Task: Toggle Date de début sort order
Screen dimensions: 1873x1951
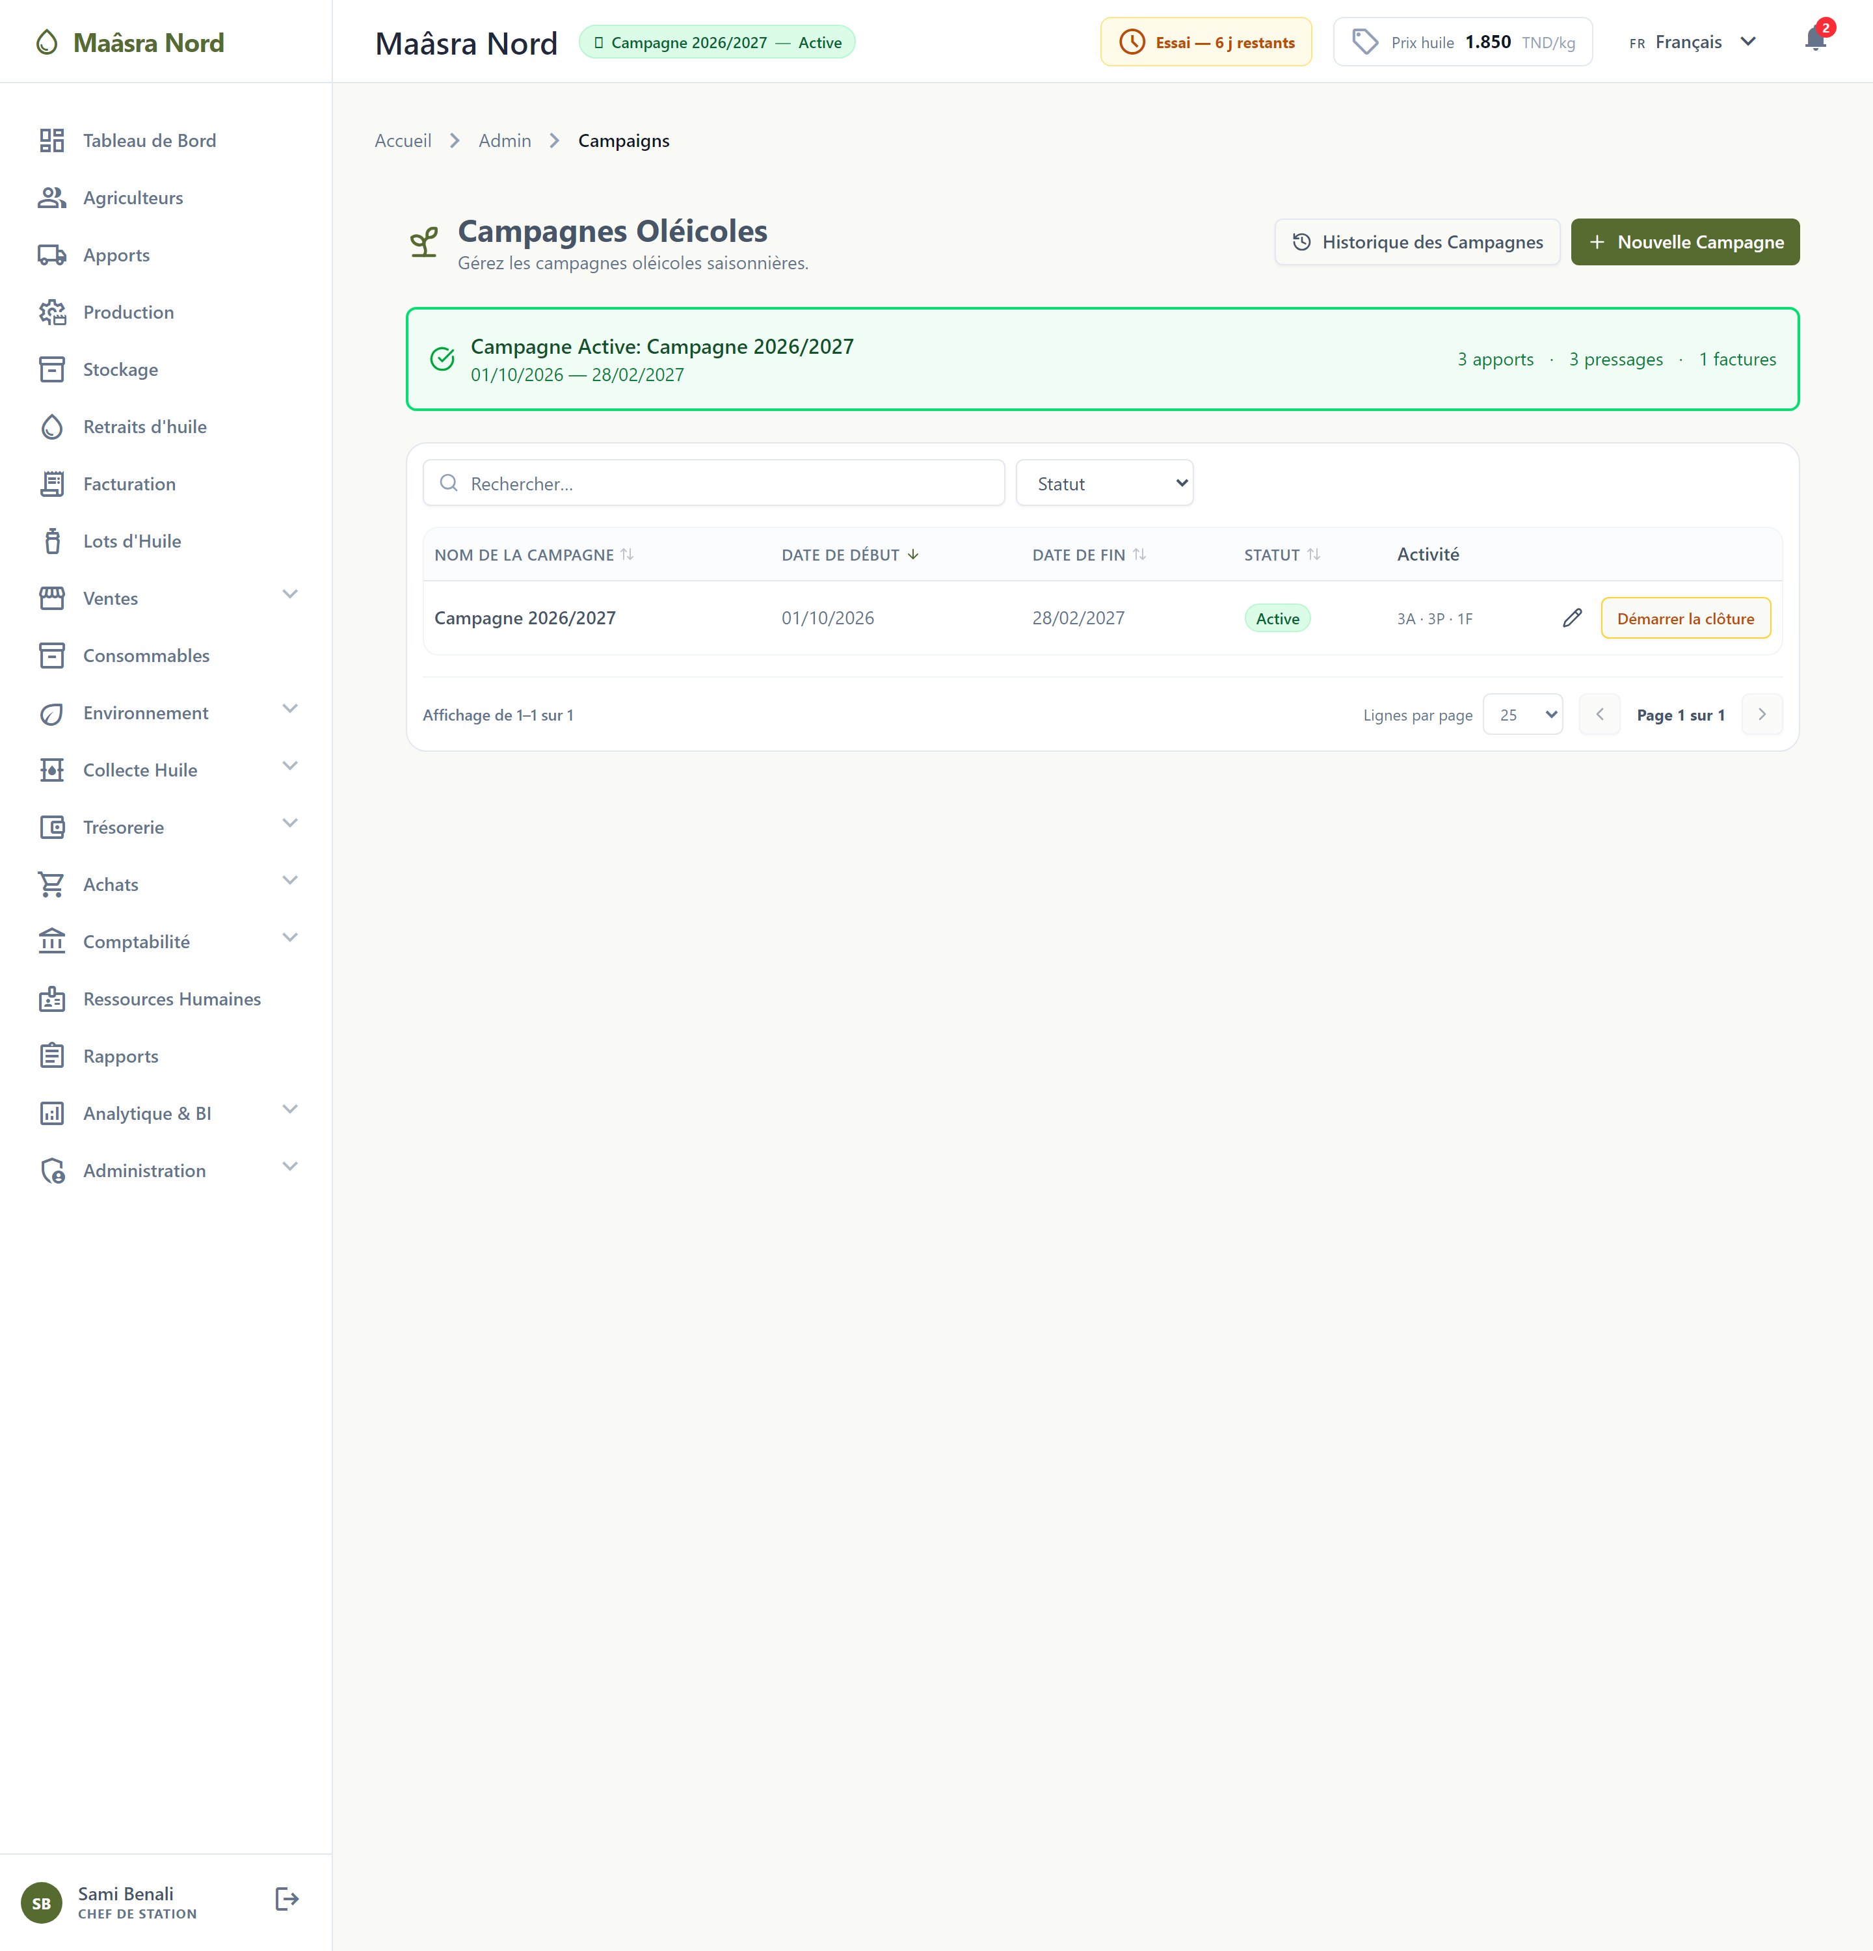Action: click(x=850, y=555)
